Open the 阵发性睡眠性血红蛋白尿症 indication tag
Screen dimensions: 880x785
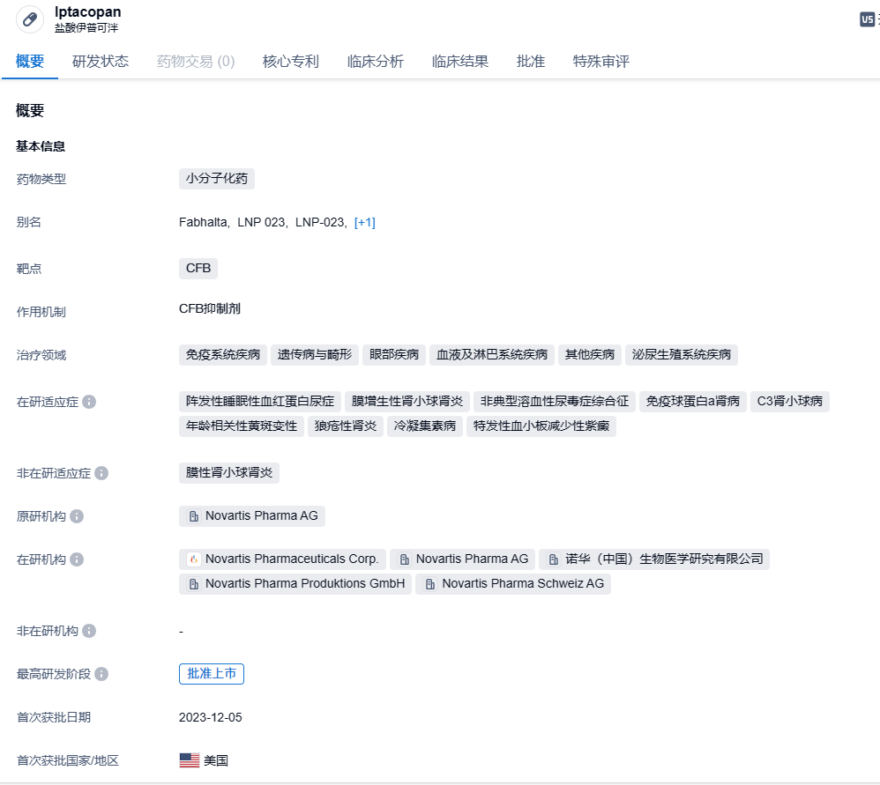click(x=260, y=402)
